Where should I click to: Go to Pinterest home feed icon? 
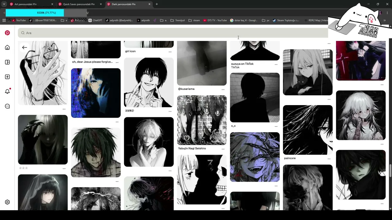pyautogui.click(x=7, y=47)
